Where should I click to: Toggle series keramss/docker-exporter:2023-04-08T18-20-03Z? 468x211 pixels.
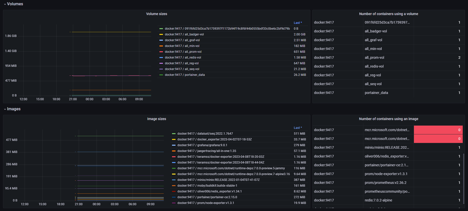(x=221, y=157)
